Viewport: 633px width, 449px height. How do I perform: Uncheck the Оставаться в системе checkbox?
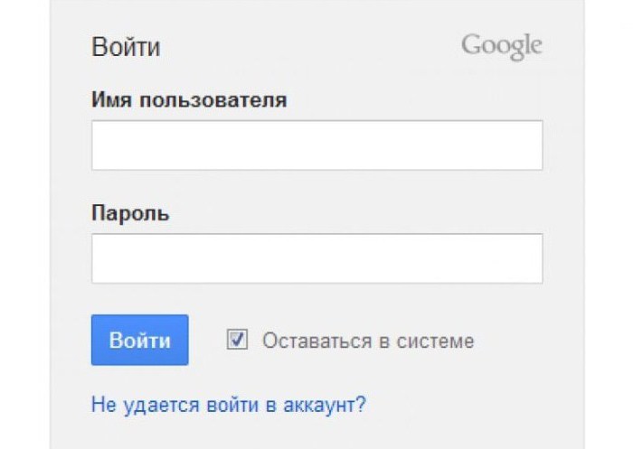point(237,340)
